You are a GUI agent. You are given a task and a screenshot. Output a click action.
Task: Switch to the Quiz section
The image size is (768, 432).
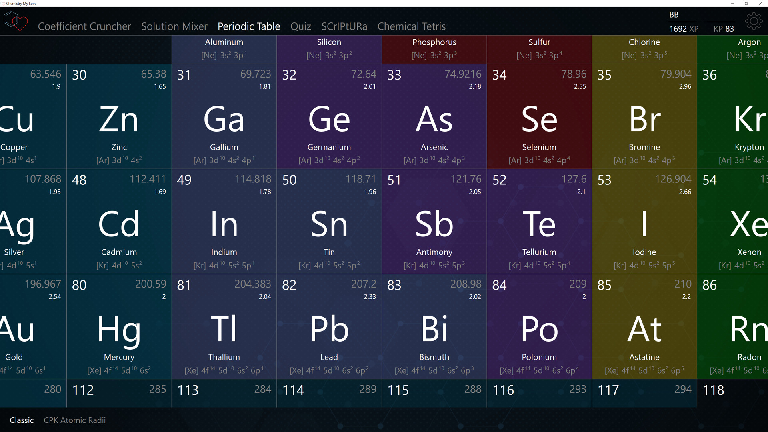click(301, 26)
